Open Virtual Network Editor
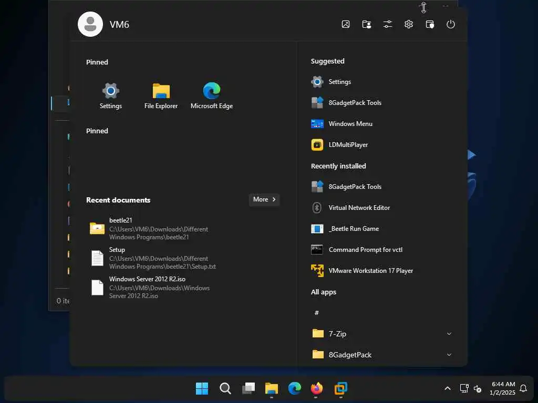Viewport: 538px width, 403px height. click(382, 208)
